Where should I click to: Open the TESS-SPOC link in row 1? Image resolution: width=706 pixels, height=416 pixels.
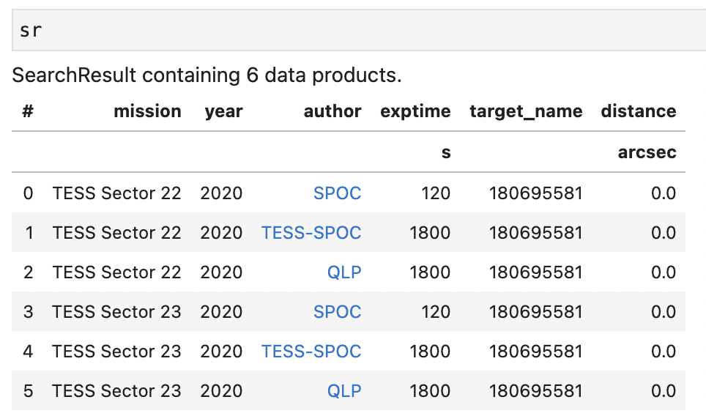coord(311,233)
